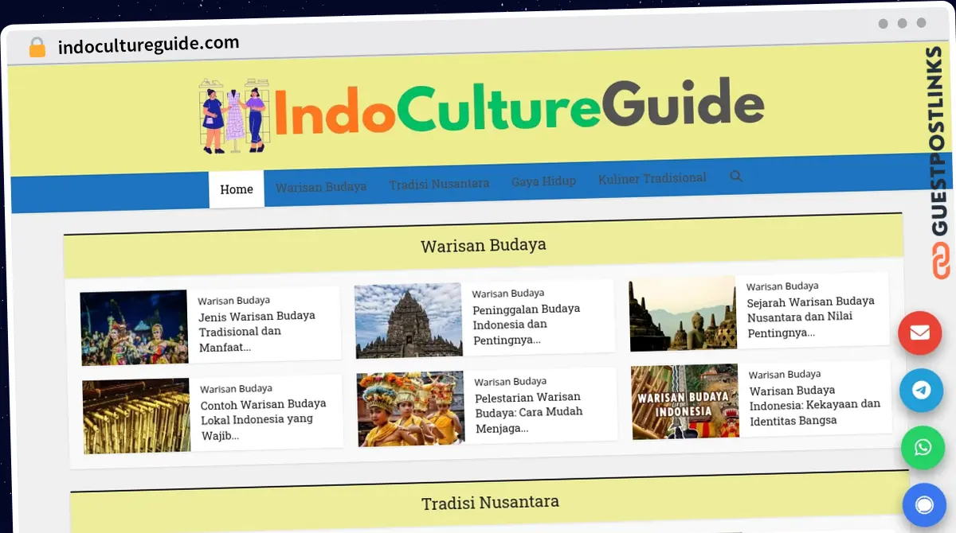The width and height of the screenshot is (956, 533).
Task: Click the children in headdresses thumbnail
Action: [411, 409]
